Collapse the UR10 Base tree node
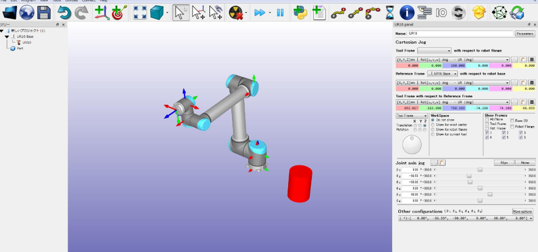Image resolution: width=538 pixels, height=252 pixels. (x=7, y=37)
